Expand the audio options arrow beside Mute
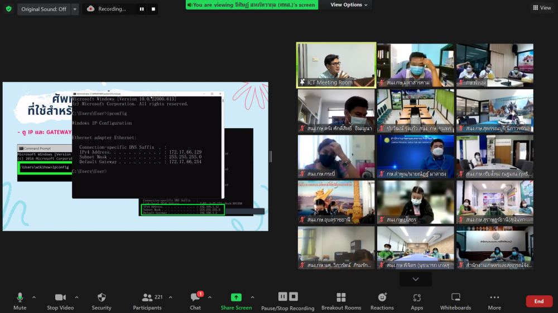 tap(34, 297)
